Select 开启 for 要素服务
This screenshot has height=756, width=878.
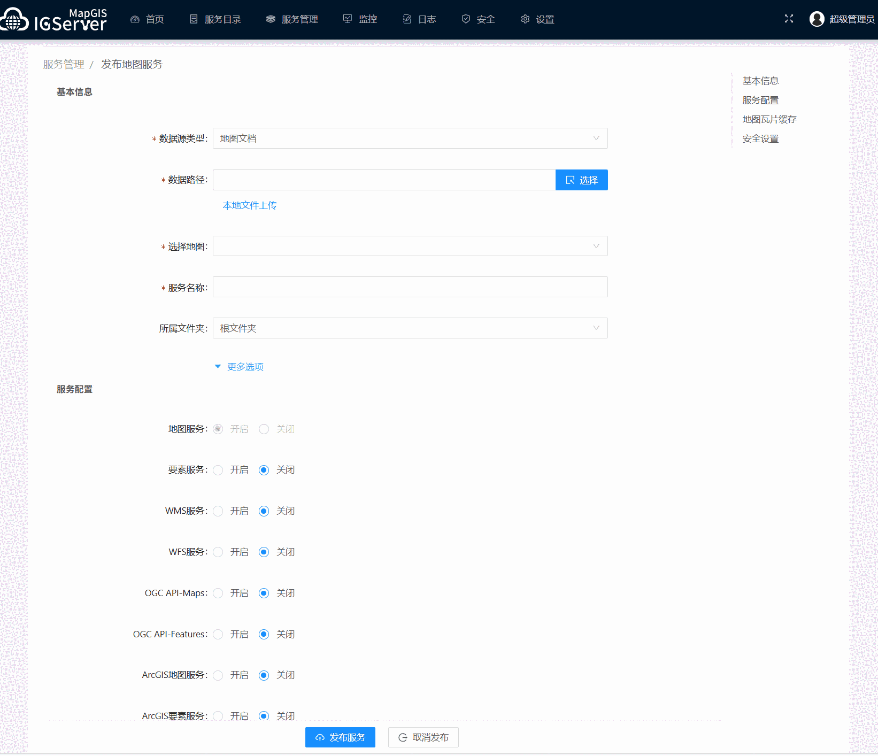point(218,470)
